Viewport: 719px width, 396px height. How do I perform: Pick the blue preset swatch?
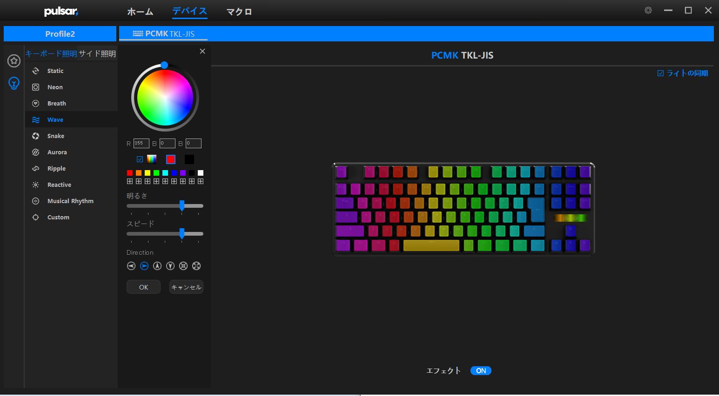coord(174,173)
